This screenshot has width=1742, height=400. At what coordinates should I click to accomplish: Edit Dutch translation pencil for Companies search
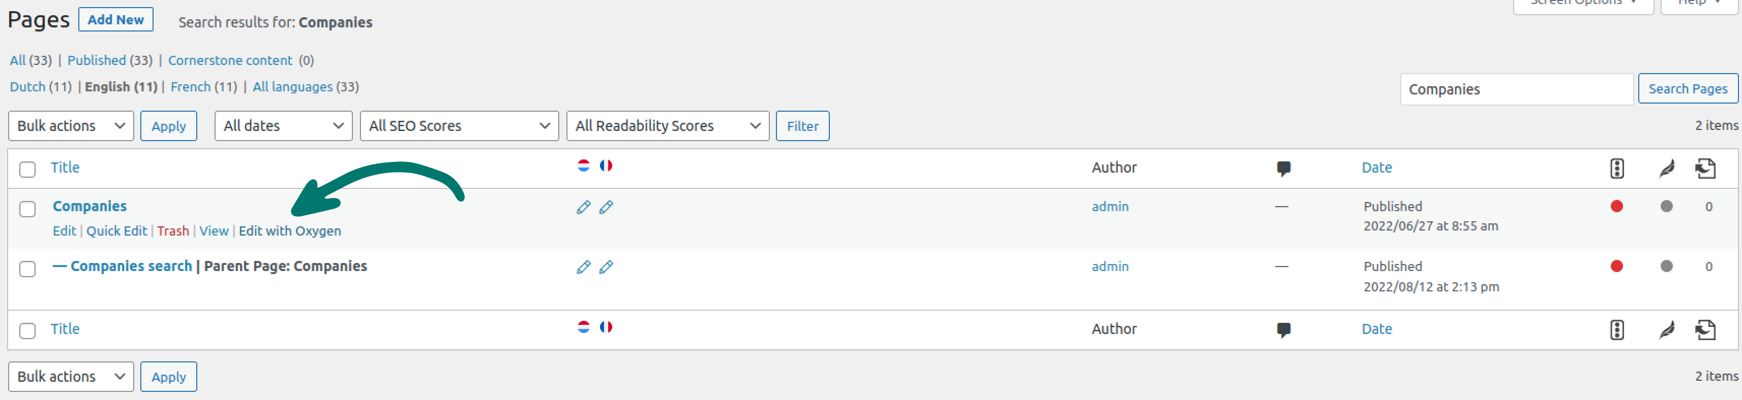(583, 268)
